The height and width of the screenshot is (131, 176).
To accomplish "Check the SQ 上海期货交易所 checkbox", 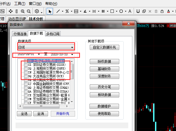I will click(x=26, y=69).
